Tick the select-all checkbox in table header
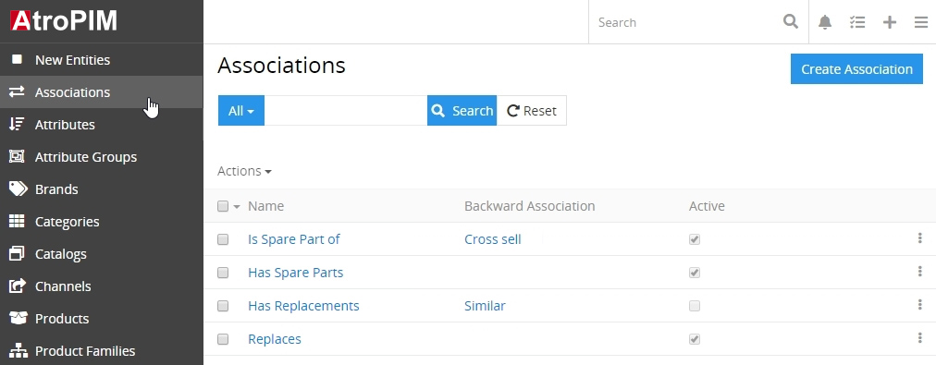 (x=223, y=206)
